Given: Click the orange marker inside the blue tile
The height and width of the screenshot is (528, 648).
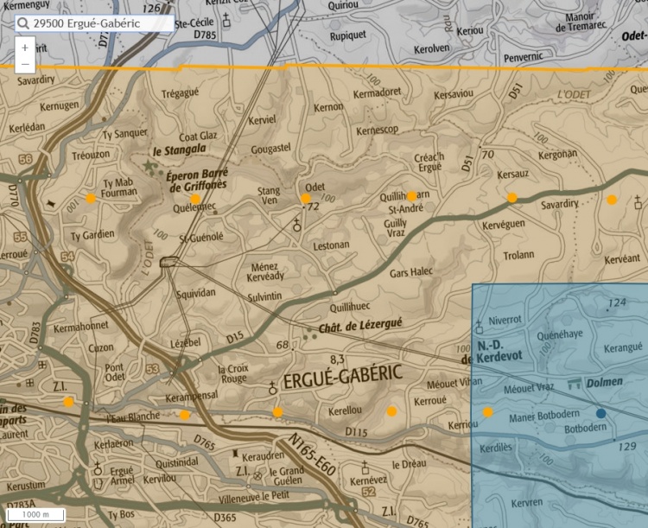Looking at the screenshot, I should pos(488,412).
